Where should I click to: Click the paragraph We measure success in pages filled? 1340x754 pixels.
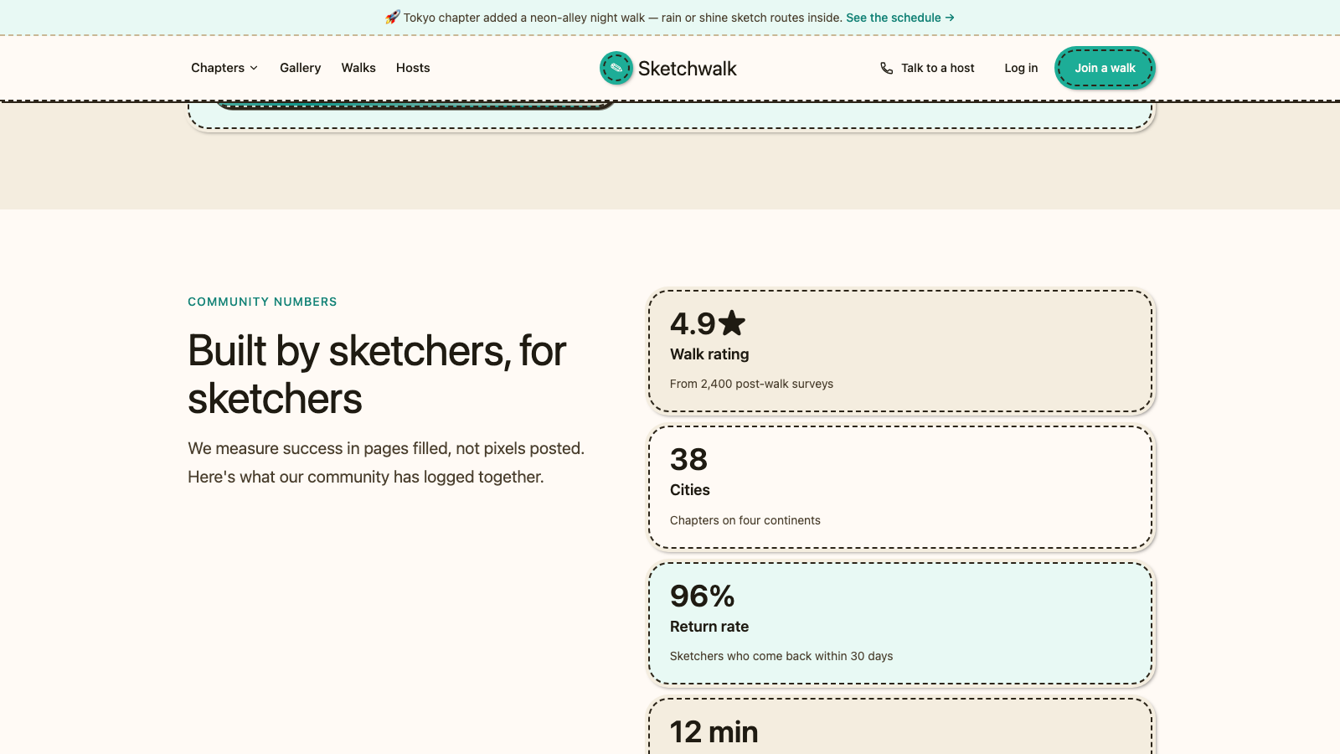click(x=386, y=462)
